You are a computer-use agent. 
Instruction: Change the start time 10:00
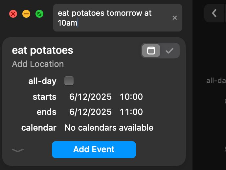(x=131, y=97)
